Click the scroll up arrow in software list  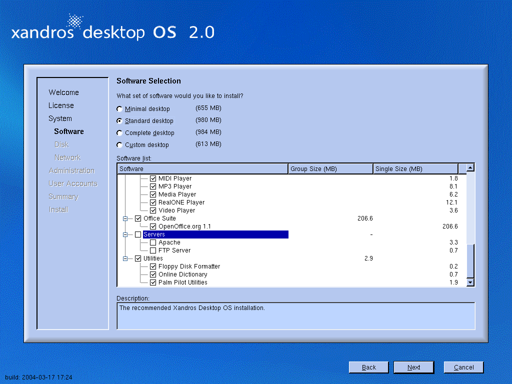(x=470, y=168)
